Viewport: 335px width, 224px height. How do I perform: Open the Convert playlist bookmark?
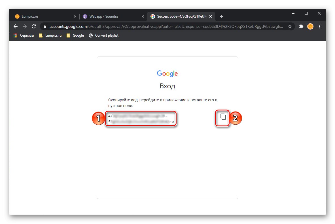click(x=104, y=35)
